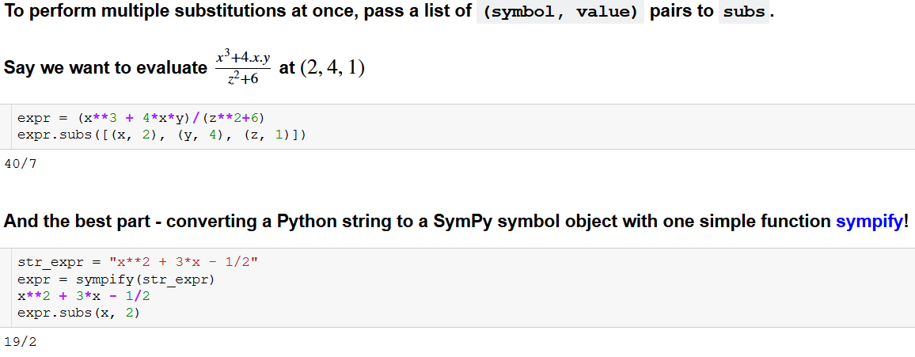This screenshot has height=357, width=915.
Task: Click the point (2, 4, 1) text
Action: (331, 68)
